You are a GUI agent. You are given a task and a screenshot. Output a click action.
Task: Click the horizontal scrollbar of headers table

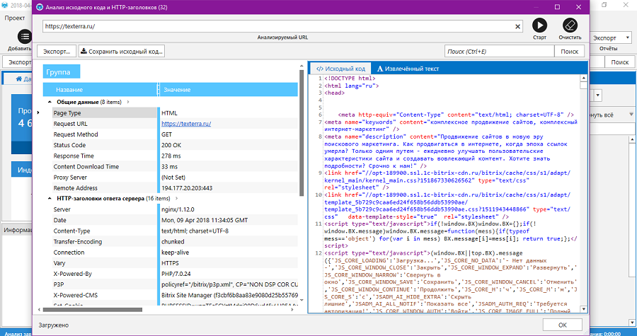pos(93,310)
